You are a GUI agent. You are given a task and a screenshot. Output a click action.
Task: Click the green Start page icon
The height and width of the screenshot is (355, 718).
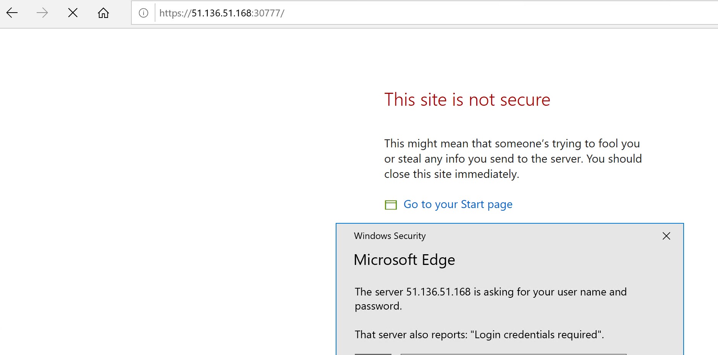coord(391,205)
